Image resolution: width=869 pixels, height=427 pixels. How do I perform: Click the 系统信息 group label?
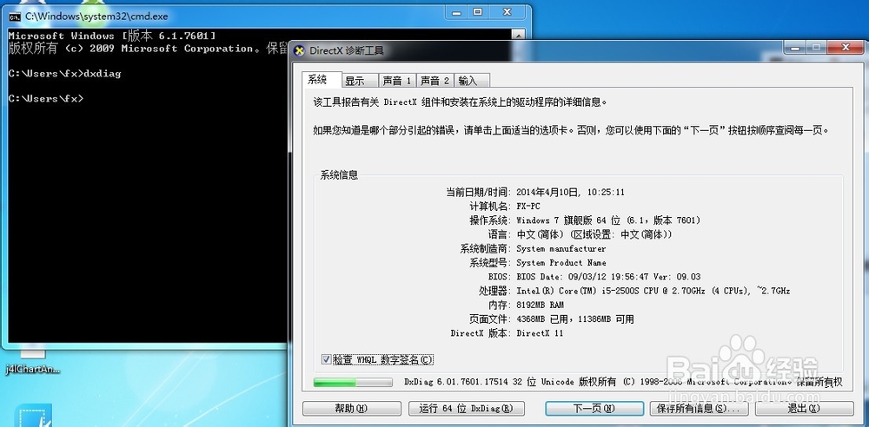[x=339, y=175]
